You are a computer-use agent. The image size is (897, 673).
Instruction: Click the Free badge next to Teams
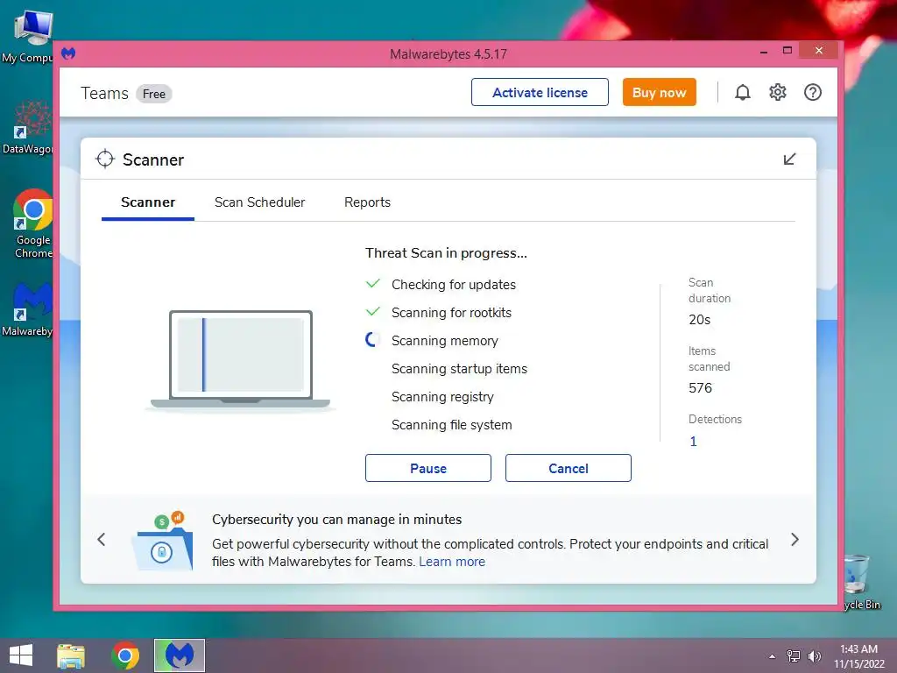click(154, 94)
